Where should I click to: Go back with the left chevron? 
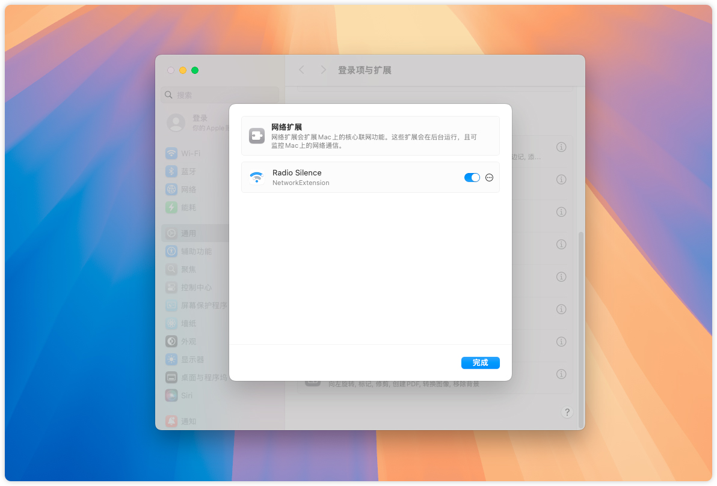coord(302,70)
